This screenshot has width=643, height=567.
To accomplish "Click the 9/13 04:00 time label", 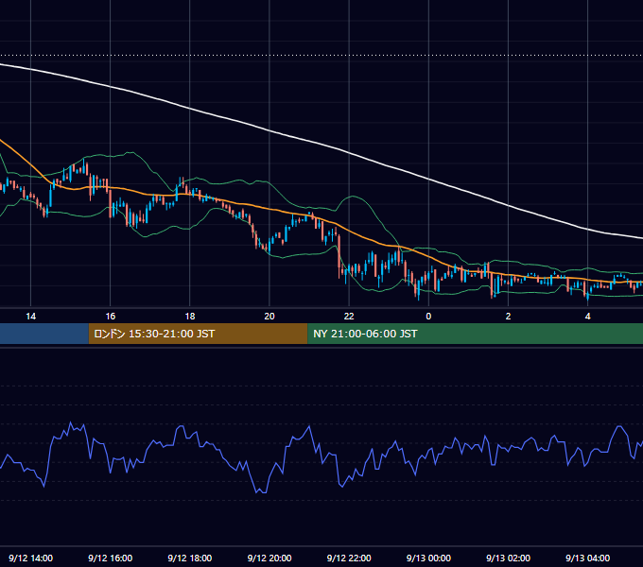I will tap(587, 558).
